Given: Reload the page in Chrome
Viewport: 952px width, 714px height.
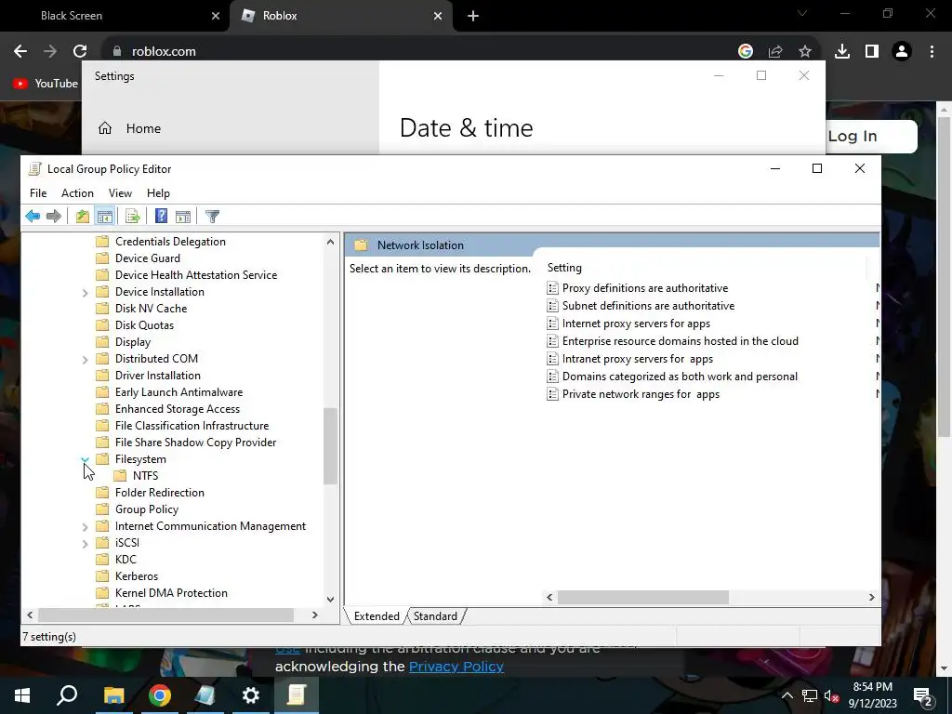Looking at the screenshot, I should click(x=80, y=52).
